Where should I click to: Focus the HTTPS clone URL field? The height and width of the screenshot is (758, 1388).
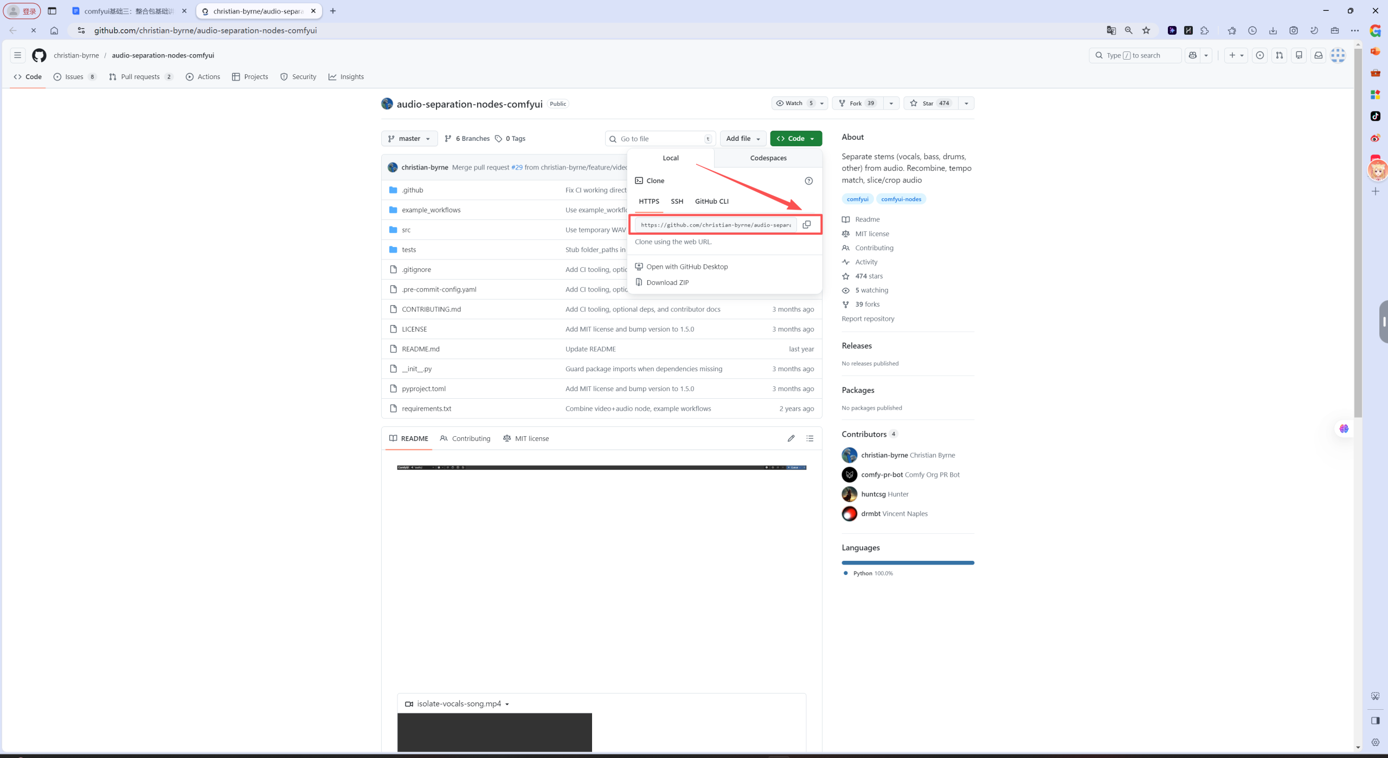pyautogui.click(x=716, y=224)
